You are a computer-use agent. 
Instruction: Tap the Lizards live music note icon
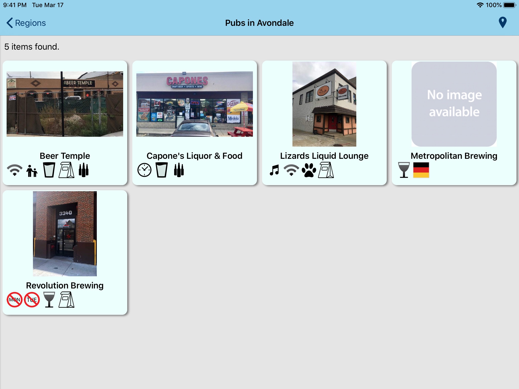click(274, 170)
